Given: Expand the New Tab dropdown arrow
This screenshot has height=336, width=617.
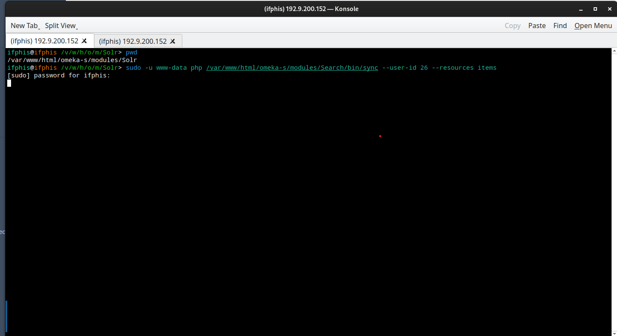Looking at the screenshot, I should pos(39,28).
